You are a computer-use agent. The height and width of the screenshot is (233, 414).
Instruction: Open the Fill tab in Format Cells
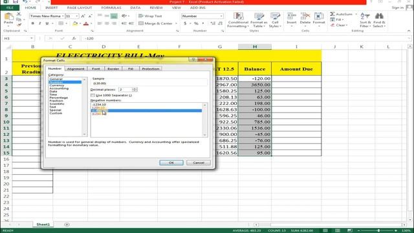click(x=131, y=69)
